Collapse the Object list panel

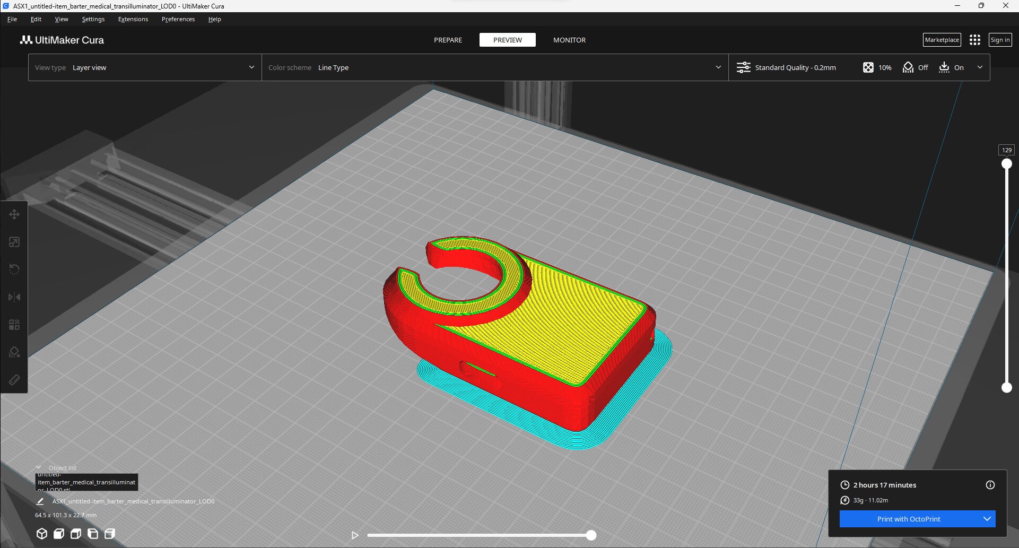[x=38, y=467]
